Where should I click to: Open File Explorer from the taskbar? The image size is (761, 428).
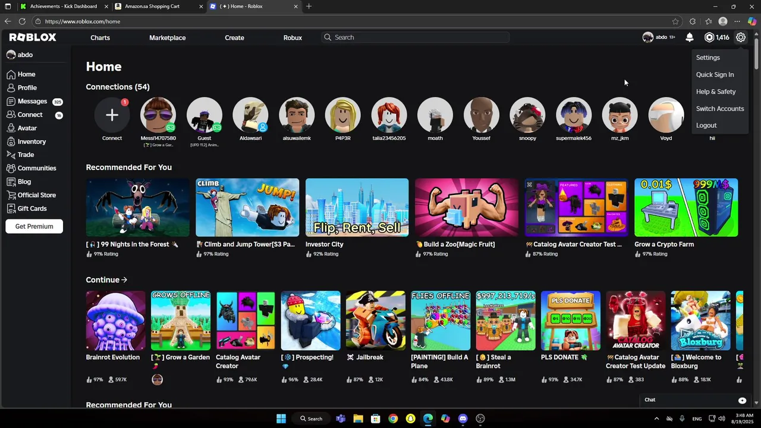358,418
